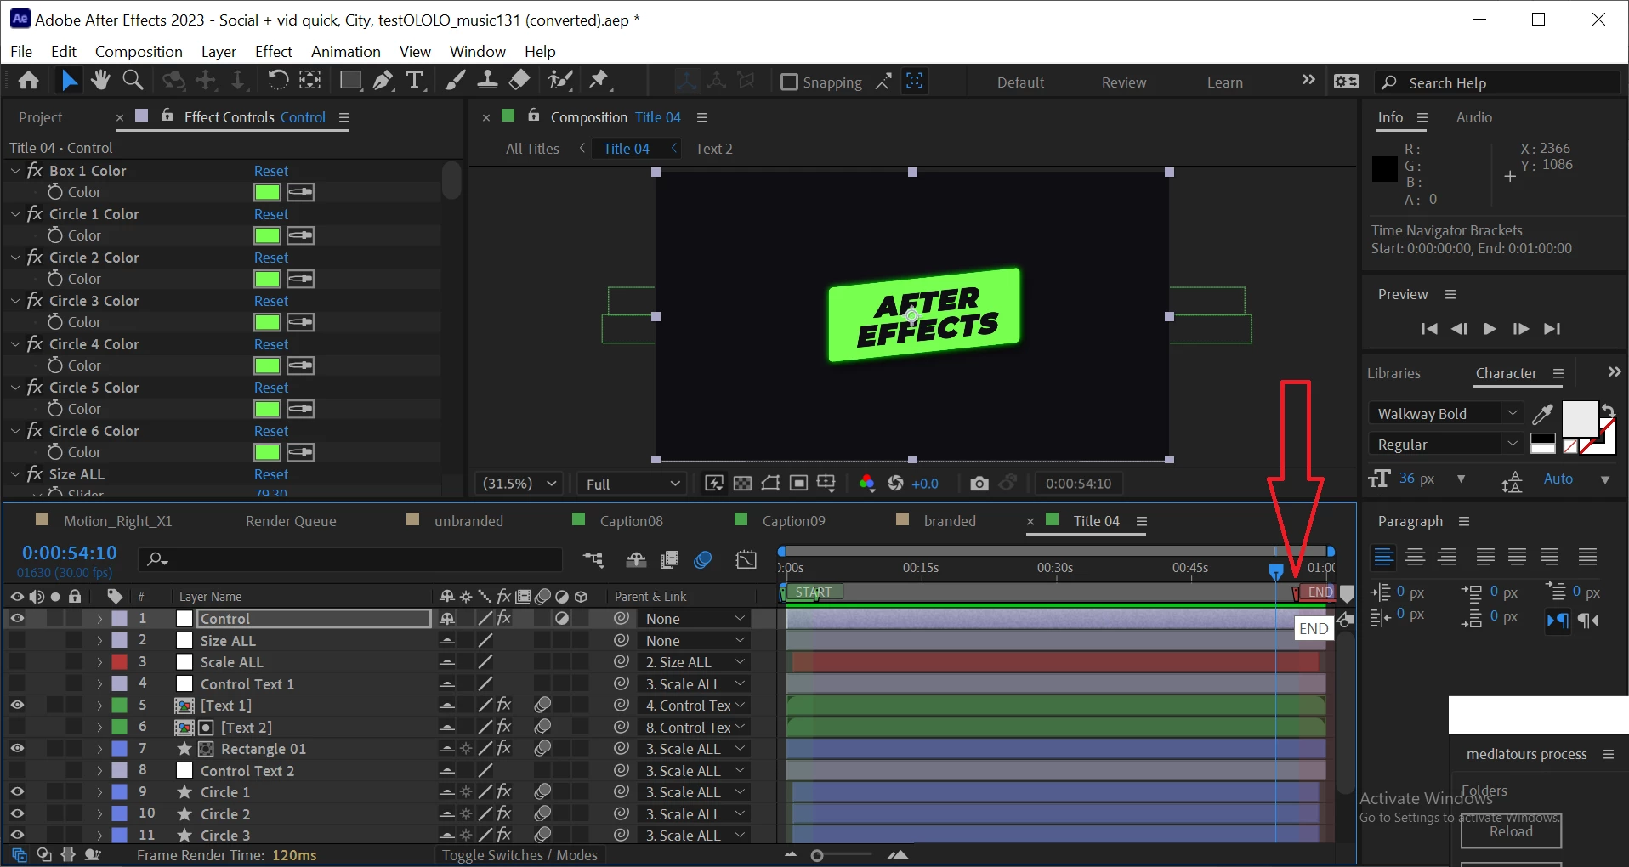Open the Animation menu

[346, 52]
